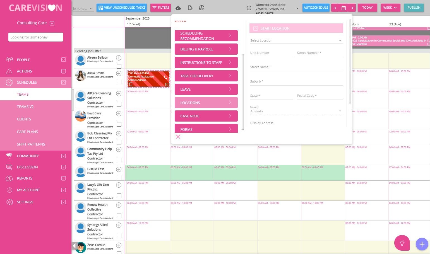Click the Reports icon in the sidebar

9,178
